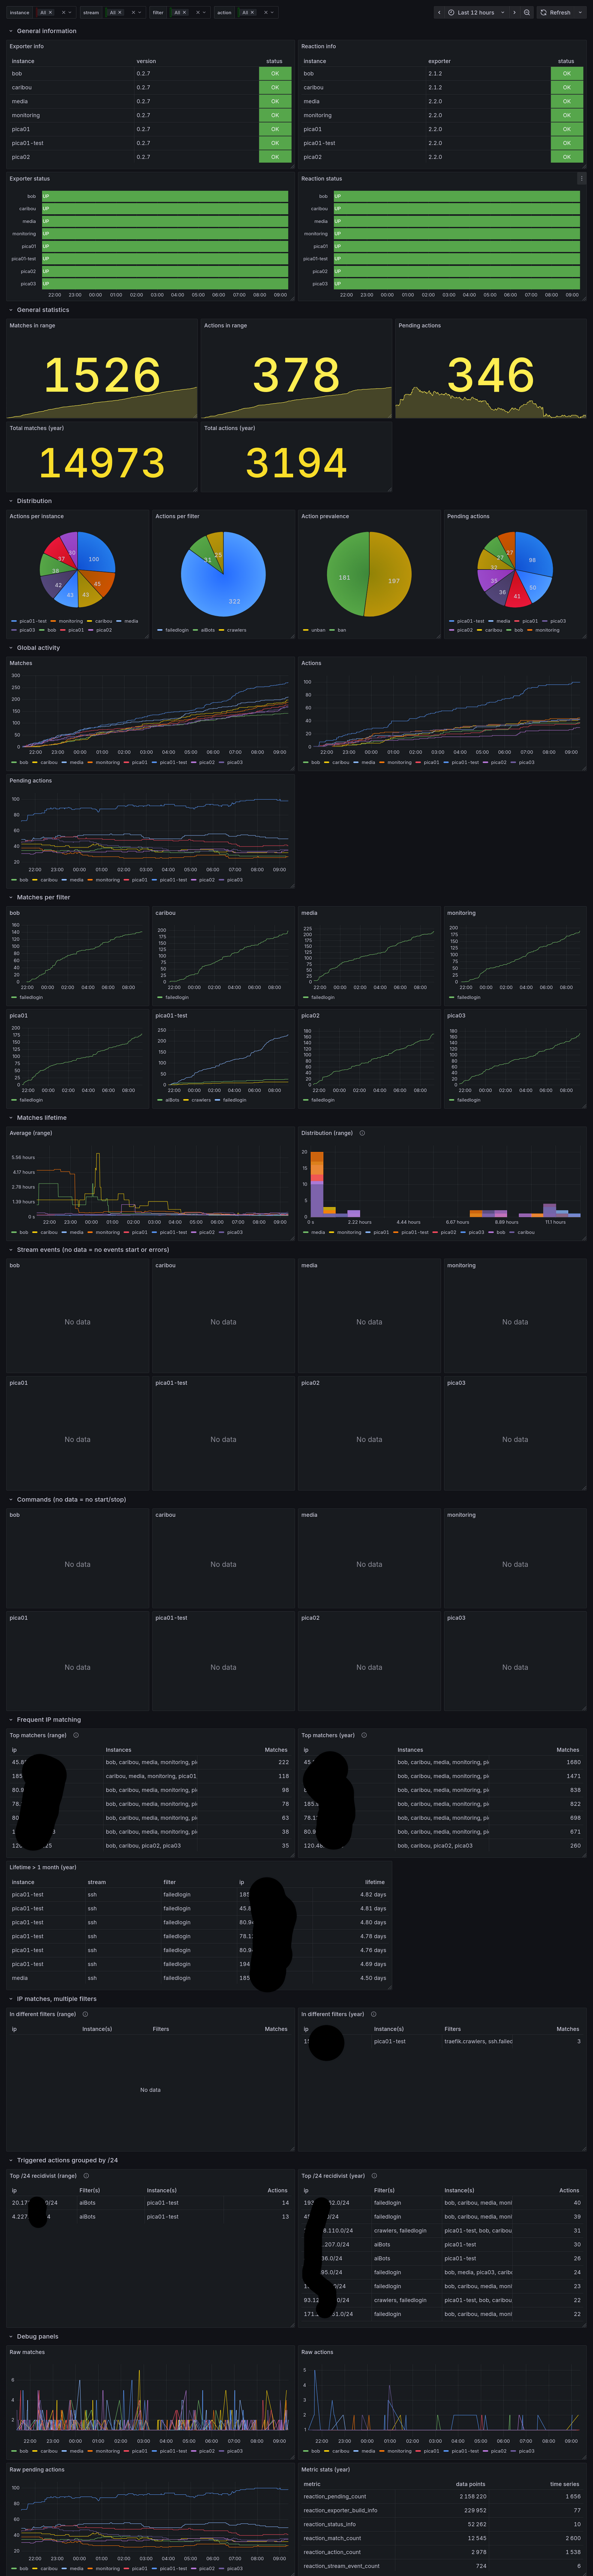593x2576 pixels.
Task: Shift time range forward with right arrow
Action: [x=514, y=13]
